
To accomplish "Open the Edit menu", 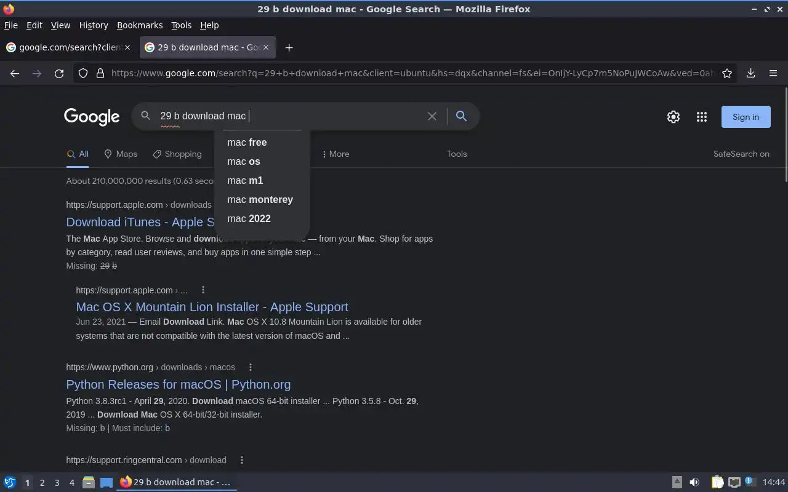I will [34, 25].
